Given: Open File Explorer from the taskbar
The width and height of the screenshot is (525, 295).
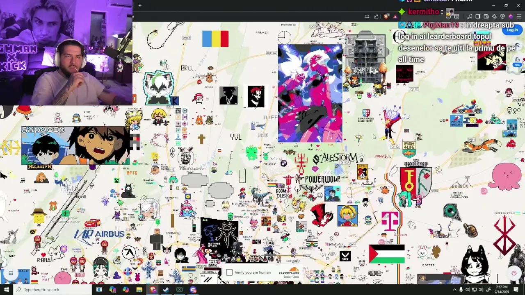Looking at the screenshot, I should (x=139, y=290).
